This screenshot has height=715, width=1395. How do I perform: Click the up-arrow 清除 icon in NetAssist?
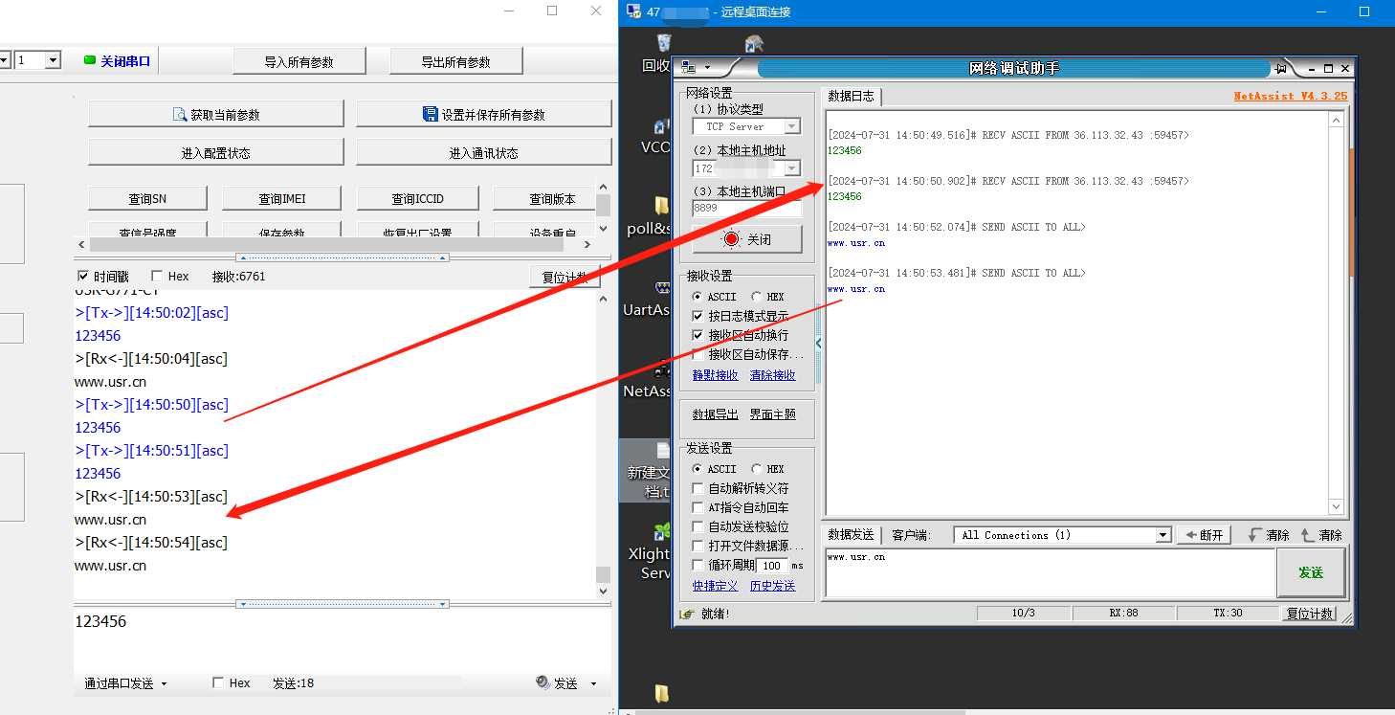pyautogui.click(x=1307, y=535)
